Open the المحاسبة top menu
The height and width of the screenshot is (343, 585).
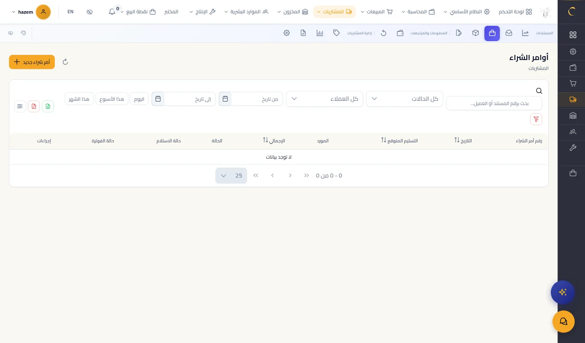(x=418, y=12)
